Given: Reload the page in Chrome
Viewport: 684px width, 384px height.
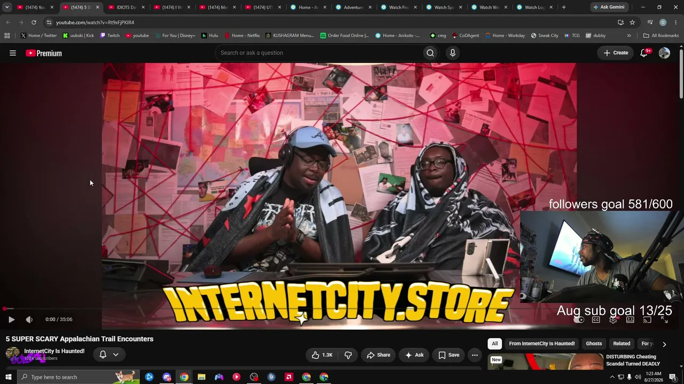Looking at the screenshot, I should point(34,22).
